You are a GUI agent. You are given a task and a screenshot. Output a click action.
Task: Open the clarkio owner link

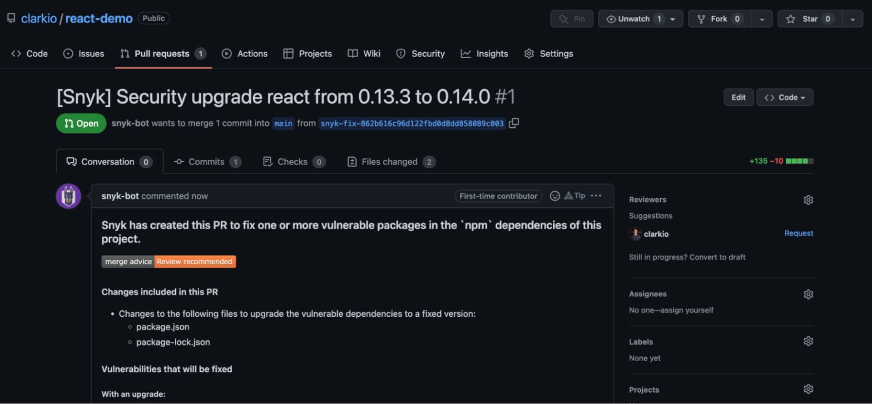(39, 19)
